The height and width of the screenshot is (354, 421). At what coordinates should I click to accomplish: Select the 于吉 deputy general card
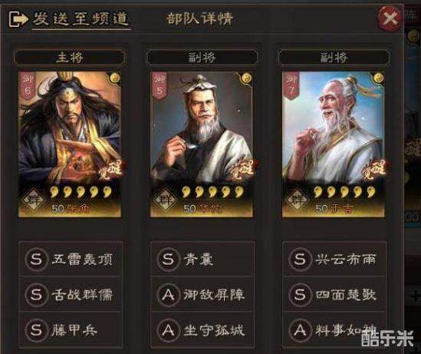click(x=334, y=144)
